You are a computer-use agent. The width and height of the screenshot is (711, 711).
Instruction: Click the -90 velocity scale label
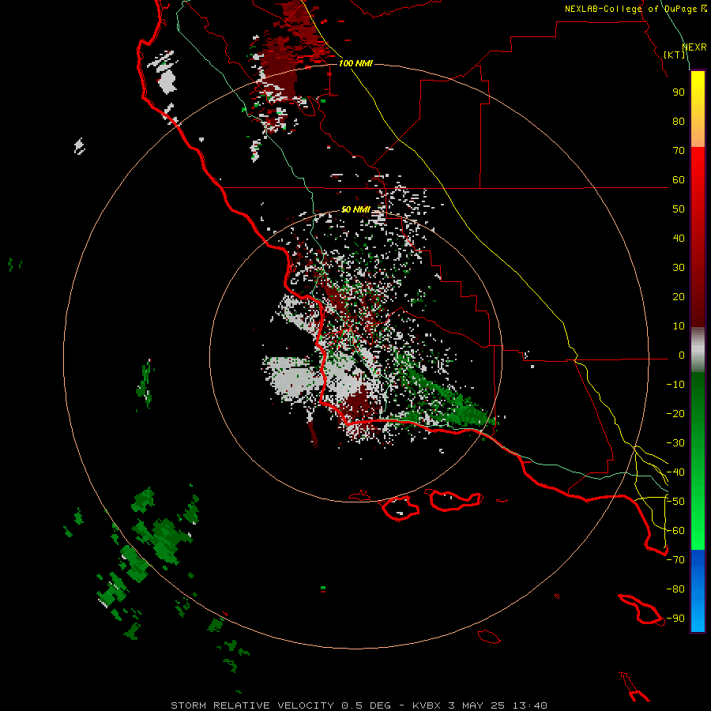[x=675, y=619]
